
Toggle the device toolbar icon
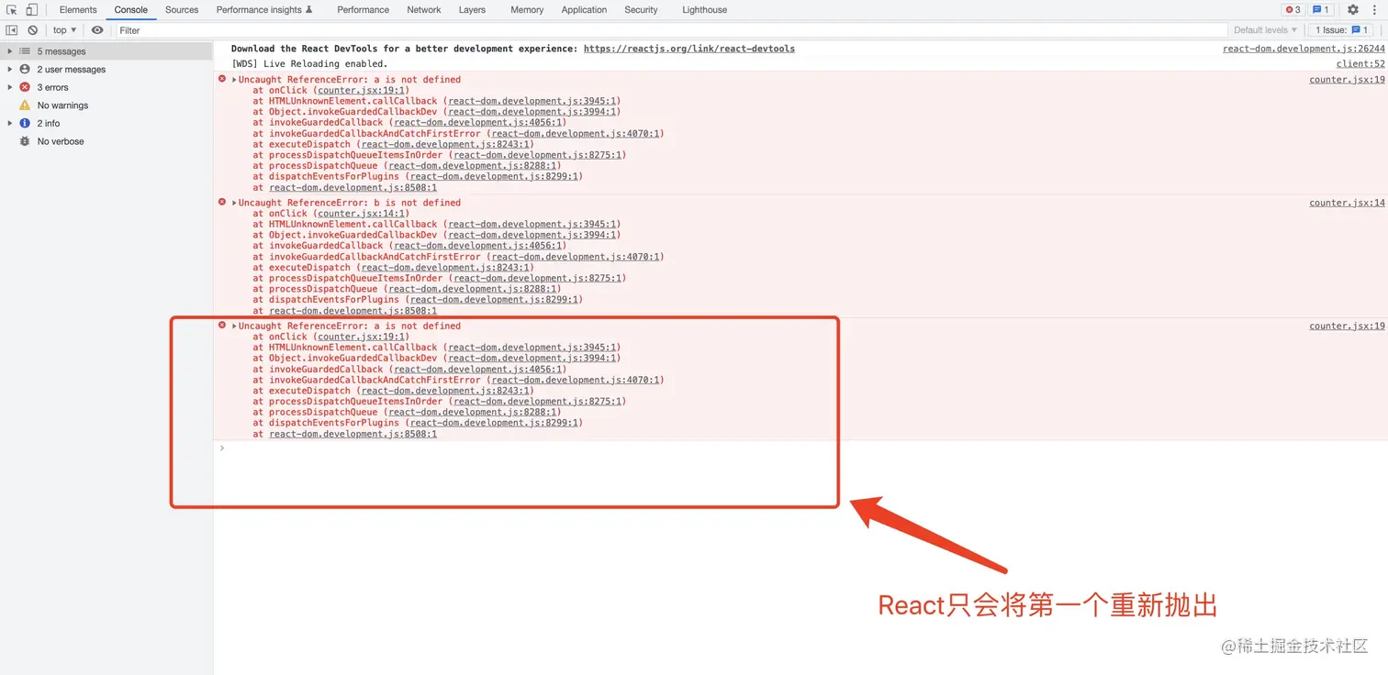tap(31, 9)
